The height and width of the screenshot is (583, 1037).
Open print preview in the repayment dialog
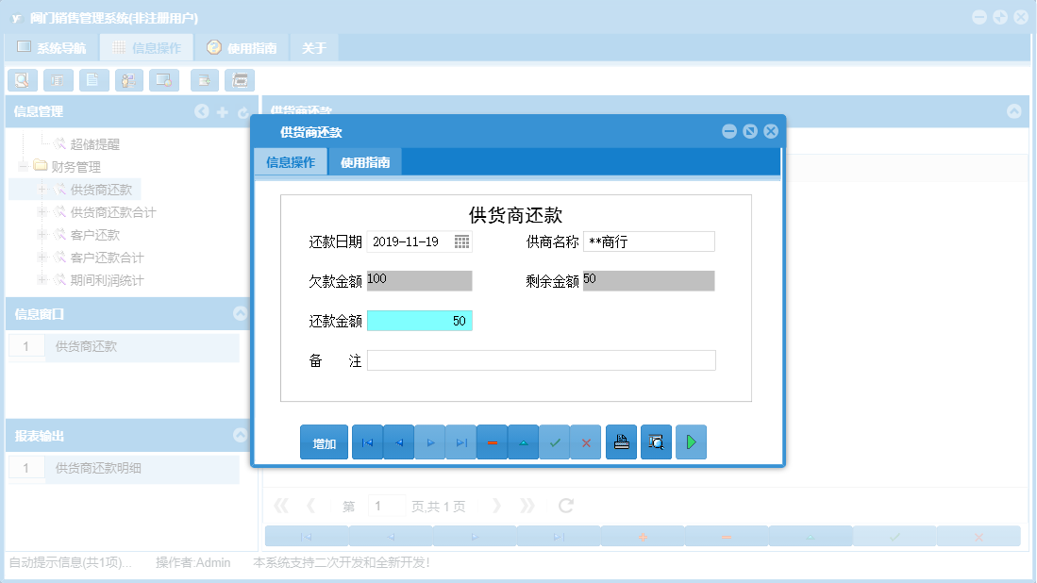[x=656, y=441]
